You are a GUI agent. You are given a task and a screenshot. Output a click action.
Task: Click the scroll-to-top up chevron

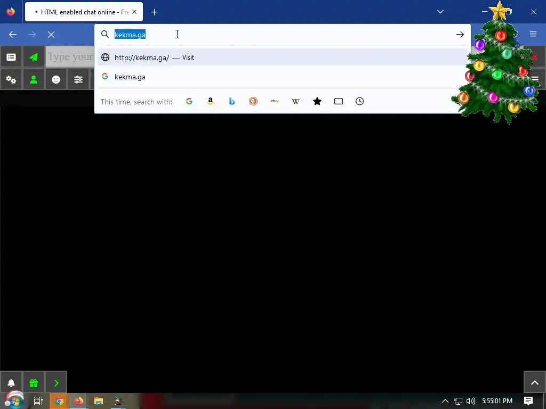coord(534,382)
